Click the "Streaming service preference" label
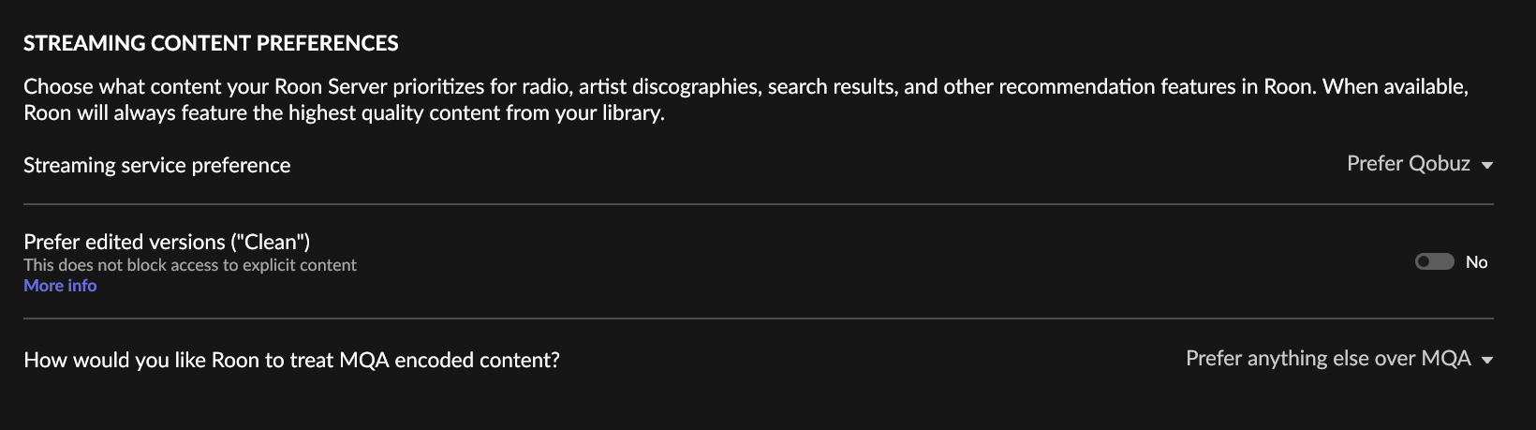The height and width of the screenshot is (430, 1536). pyautogui.click(x=156, y=166)
